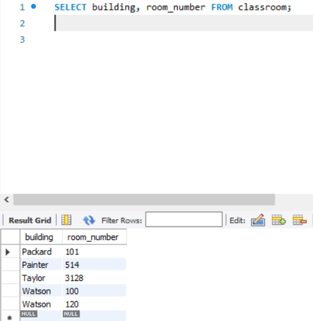Screen dimensions: 313x321
Task: Click the room_number column header
Action: pyautogui.click(x=94, y=237)
